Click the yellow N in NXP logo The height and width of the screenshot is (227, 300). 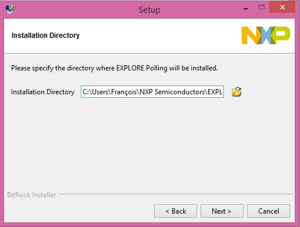coord(251,36)
